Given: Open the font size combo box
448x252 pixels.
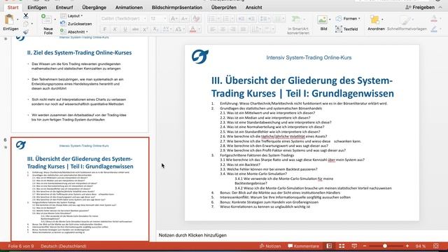Looking at the screenshot, I should tap(158, 19).
